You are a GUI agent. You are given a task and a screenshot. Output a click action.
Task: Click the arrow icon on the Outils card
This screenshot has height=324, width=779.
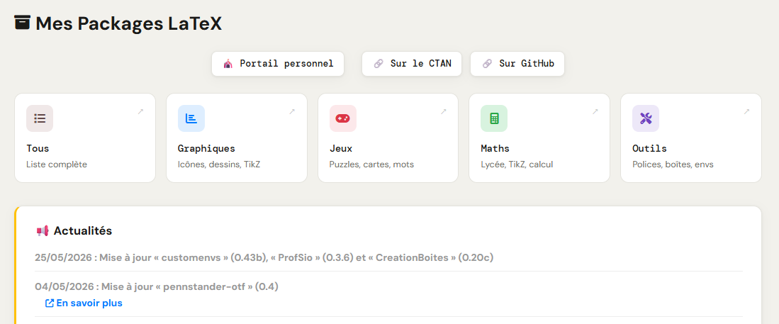[x=746, y=112]
